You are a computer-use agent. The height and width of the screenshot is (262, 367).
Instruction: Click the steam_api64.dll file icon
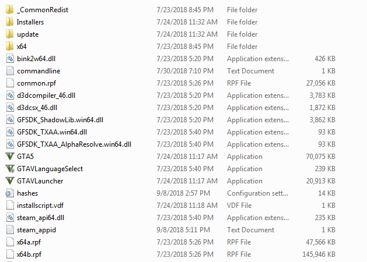(x=10, y=218)
